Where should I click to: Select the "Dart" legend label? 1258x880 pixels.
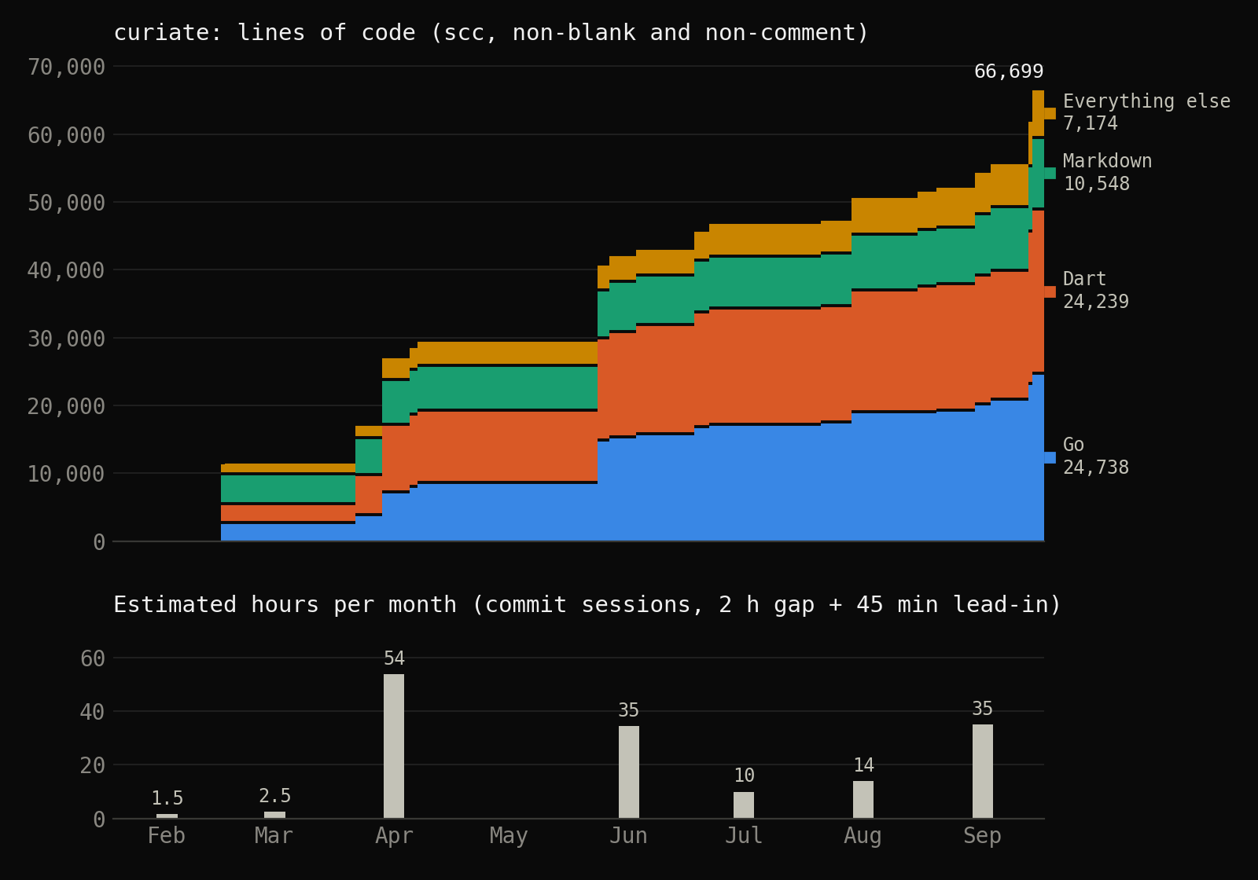[1084, 279]
